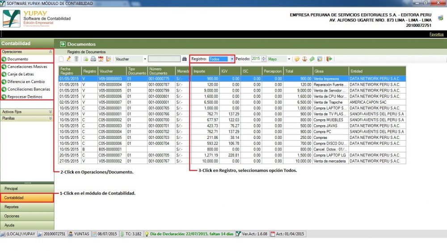Screen dimensions: 447x251
Task: Select Conciliaciones Bancarias operation
Action: click(29, 89)
